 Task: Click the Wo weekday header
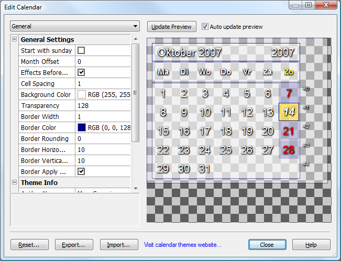(205, 72)
